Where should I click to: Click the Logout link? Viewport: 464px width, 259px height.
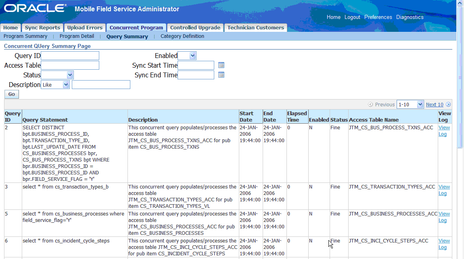click(x=352, y=17)
